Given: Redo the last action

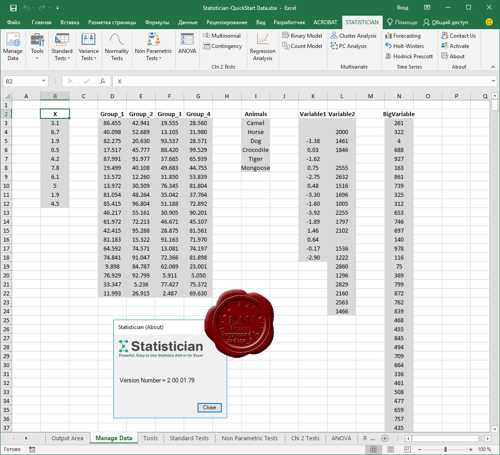Looking at the screenshot, I should pyautogui.click(x=42, y=8).
